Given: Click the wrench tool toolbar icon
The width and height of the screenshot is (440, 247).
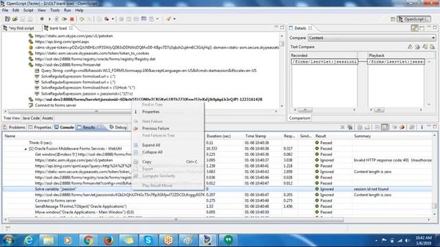Looking at the screenshot, I should click(x=168, y=19).
